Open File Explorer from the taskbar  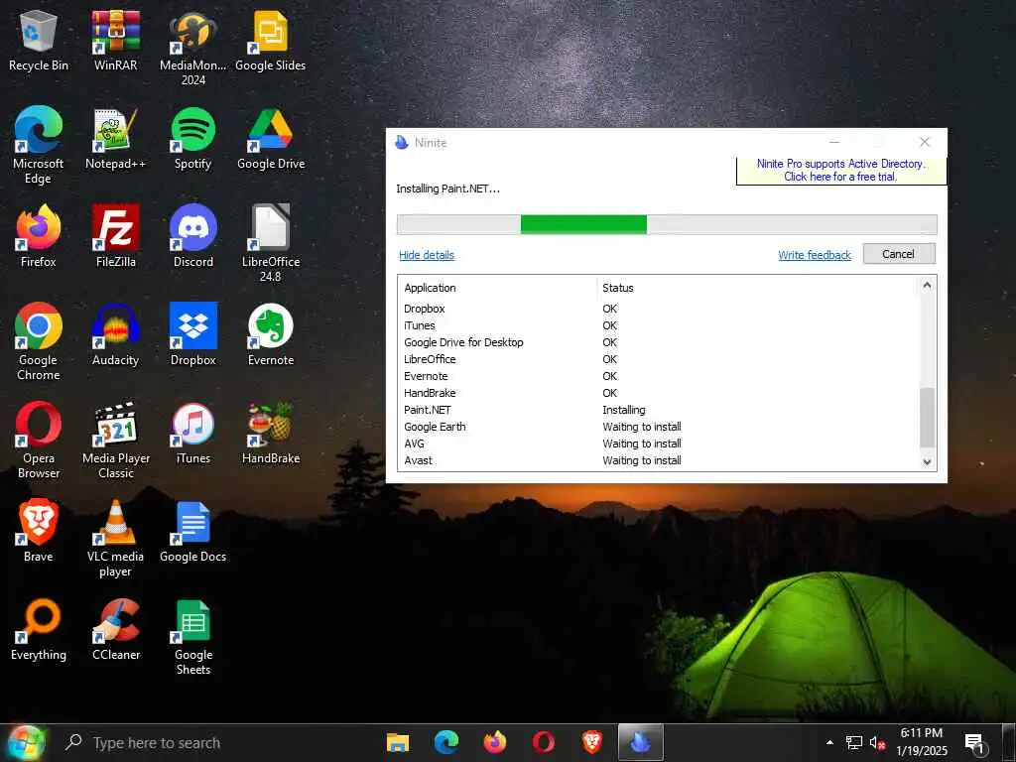pyautogui.click(x=398, y=742)
